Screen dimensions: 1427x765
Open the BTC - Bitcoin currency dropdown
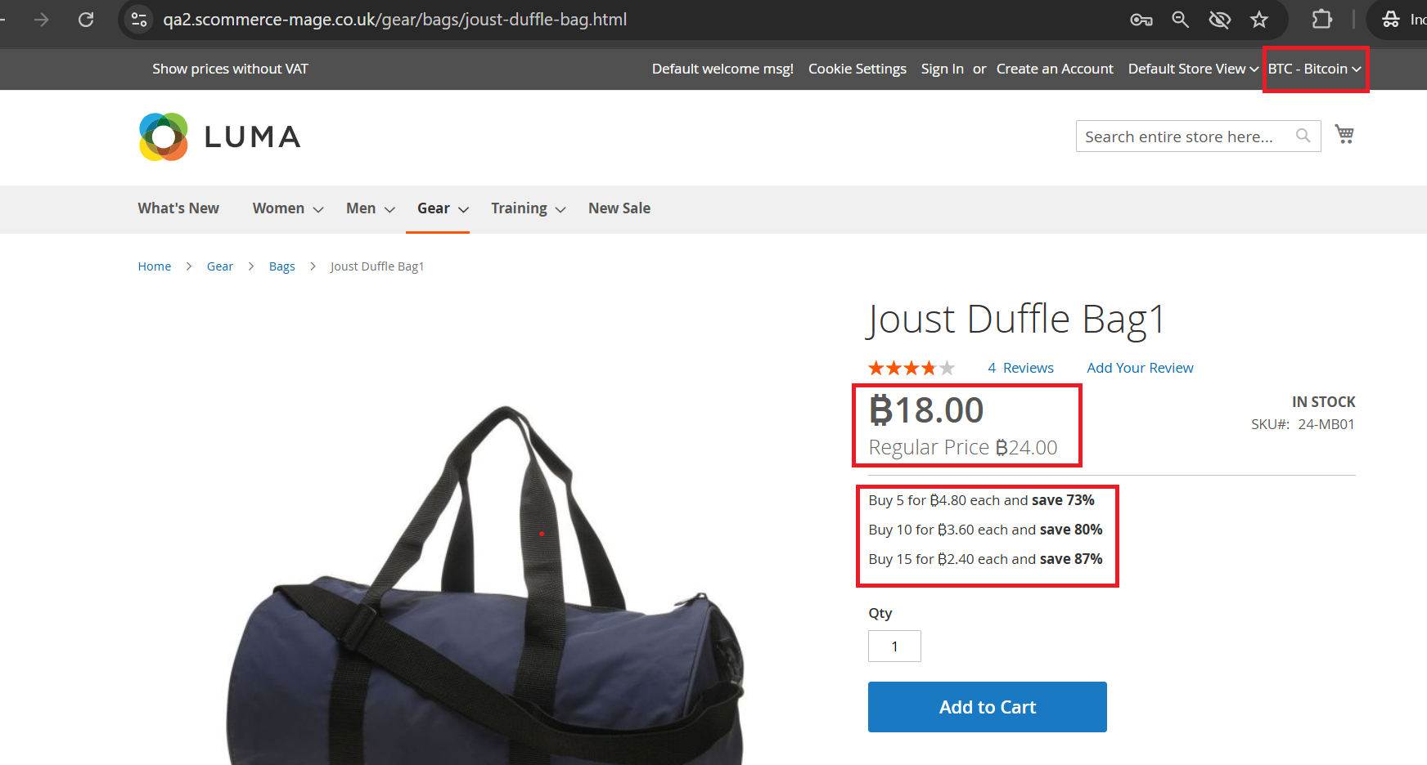1314,69
